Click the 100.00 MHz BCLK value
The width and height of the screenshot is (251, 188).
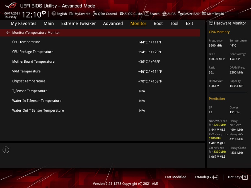217,59
